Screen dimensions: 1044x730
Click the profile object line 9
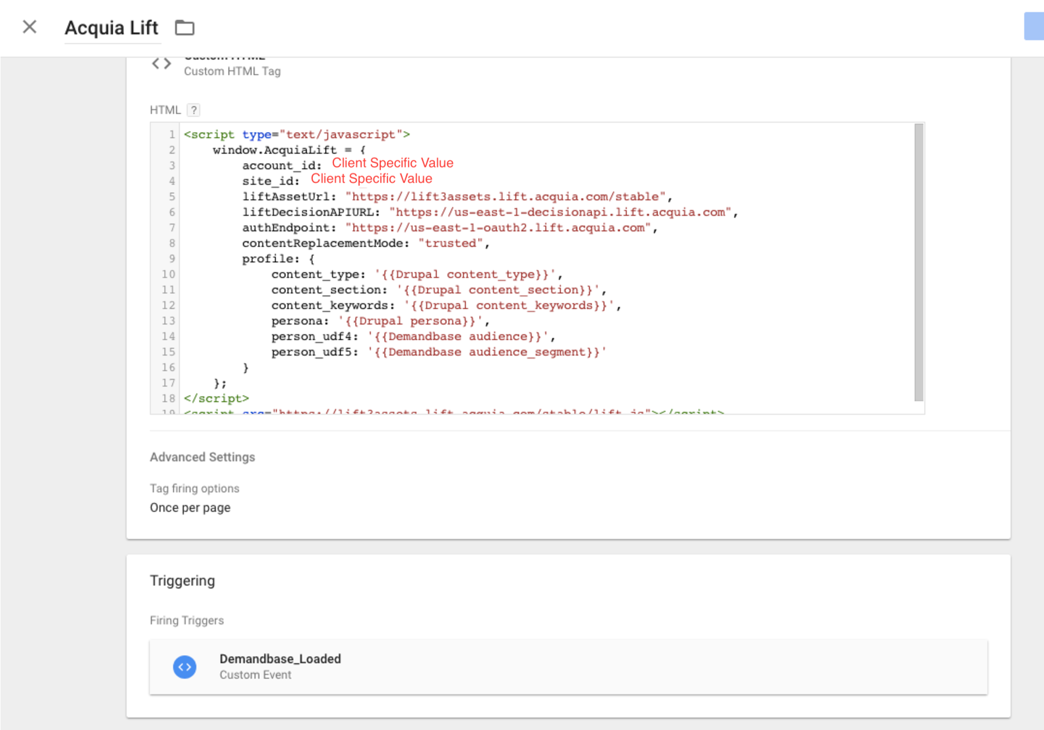pos(278,259)
